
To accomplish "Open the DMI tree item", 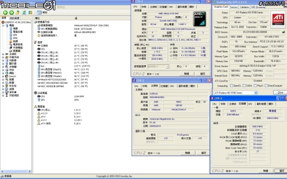I will click(x=15, y=35).
